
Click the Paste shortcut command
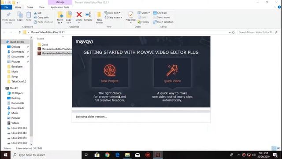(43, 22)
